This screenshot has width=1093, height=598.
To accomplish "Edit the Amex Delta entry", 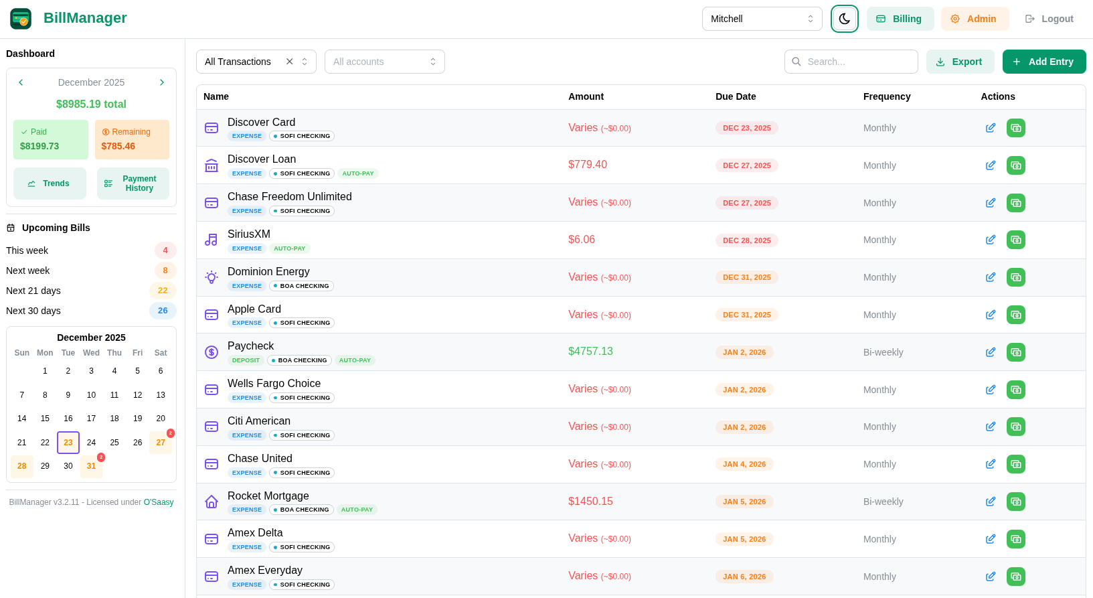I will [991, 539].
